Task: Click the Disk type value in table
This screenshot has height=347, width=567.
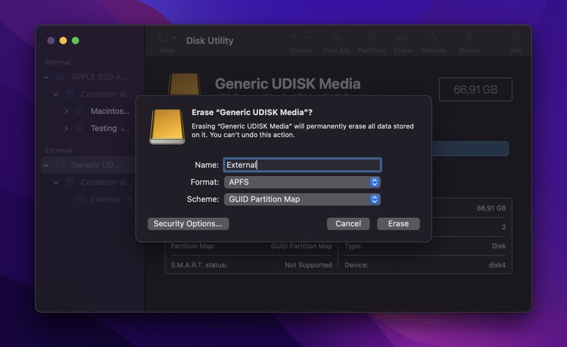Action: click(499, 246)
